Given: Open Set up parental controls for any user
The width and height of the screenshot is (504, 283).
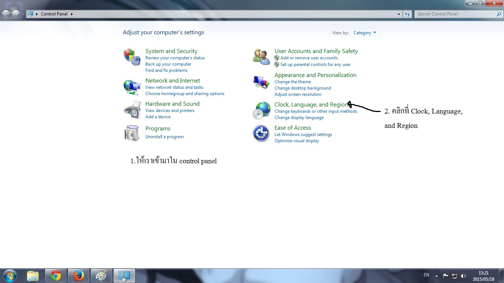Looking at the screenshot, I should [315, 64].
